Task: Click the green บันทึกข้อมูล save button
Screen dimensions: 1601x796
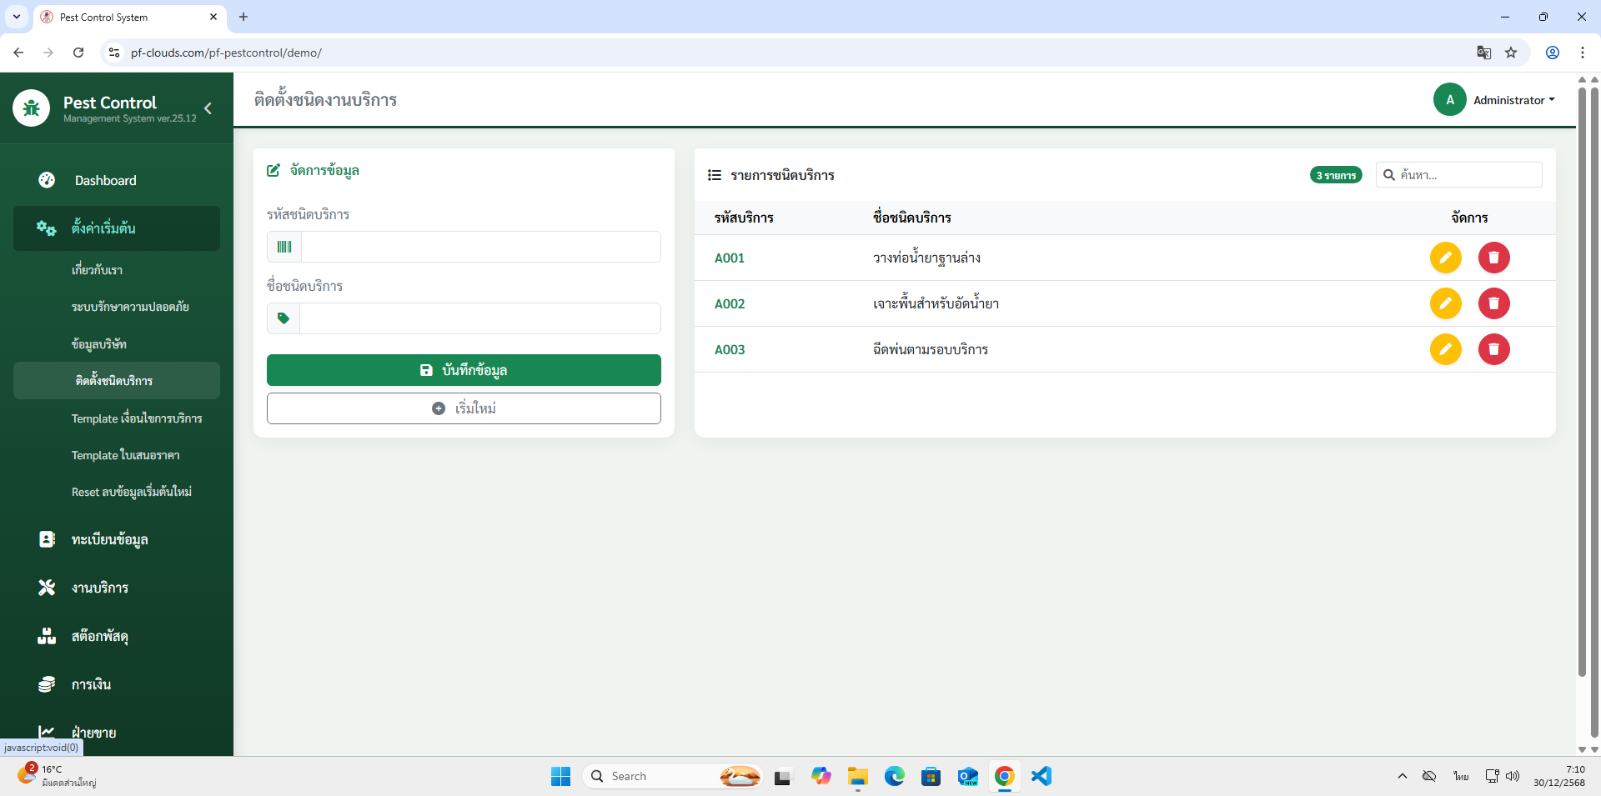Action: [464, 370]
